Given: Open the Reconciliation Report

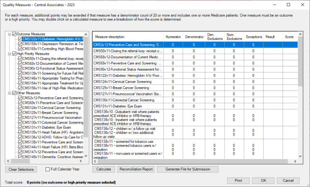Looking at the screenshot, I should click(136, 169).
